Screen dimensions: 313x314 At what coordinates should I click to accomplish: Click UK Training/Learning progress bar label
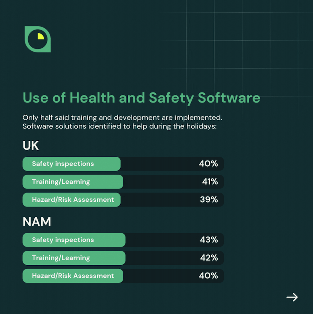[61, 182]
